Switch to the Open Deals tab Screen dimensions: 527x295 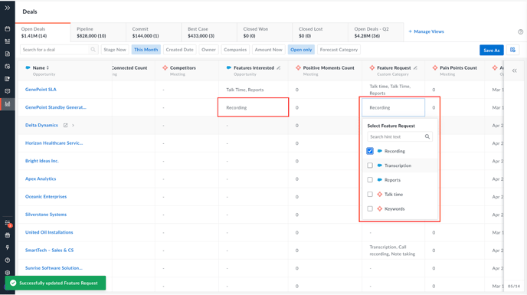tap(43, 32)
